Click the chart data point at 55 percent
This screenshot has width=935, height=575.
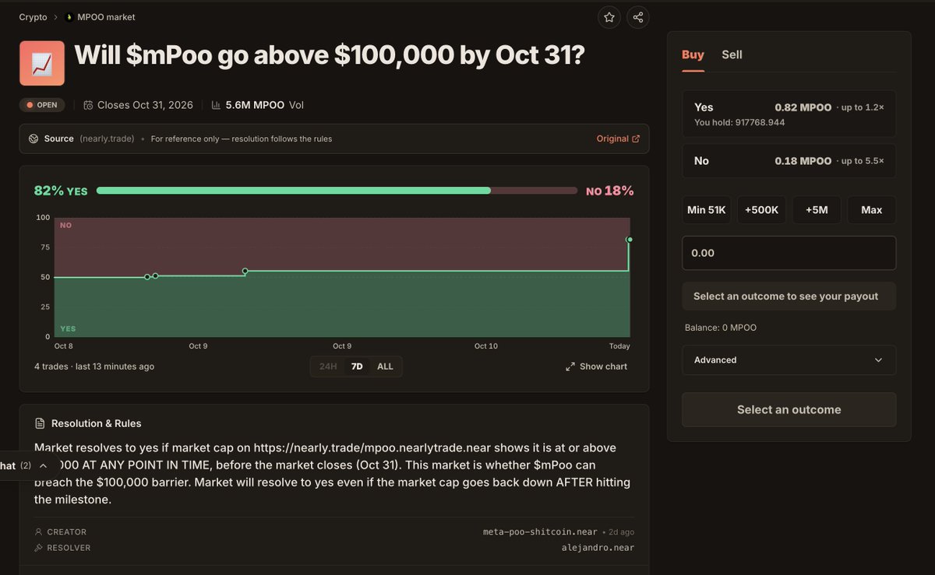pyautogui.click(x=245, y=271)
